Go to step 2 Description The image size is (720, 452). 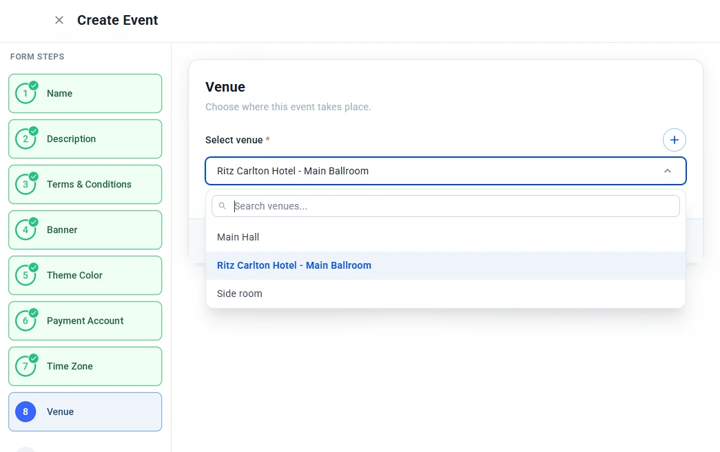[x=85, y=138]
